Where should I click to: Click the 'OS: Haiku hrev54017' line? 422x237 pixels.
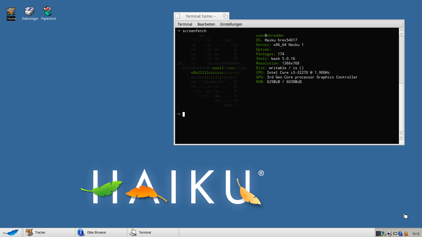(x=276, y=40)
